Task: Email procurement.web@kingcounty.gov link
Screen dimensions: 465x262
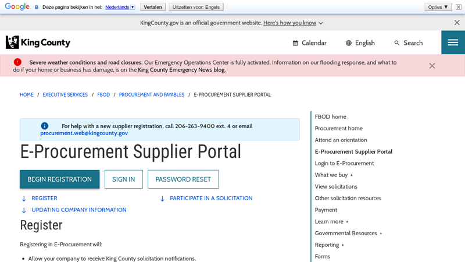Action: tap(84, 133)
